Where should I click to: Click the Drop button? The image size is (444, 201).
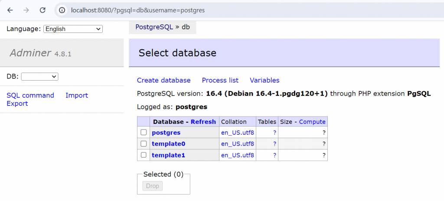point(153,186)
